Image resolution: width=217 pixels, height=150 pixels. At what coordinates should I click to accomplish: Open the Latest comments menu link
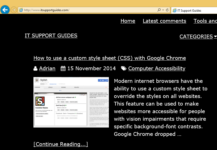[x=164, y=21]
